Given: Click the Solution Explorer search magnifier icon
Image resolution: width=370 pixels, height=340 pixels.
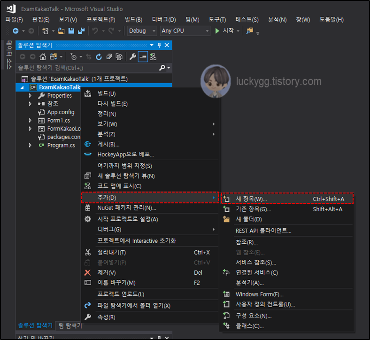Looking at the screenshot, I should [162, 68].
